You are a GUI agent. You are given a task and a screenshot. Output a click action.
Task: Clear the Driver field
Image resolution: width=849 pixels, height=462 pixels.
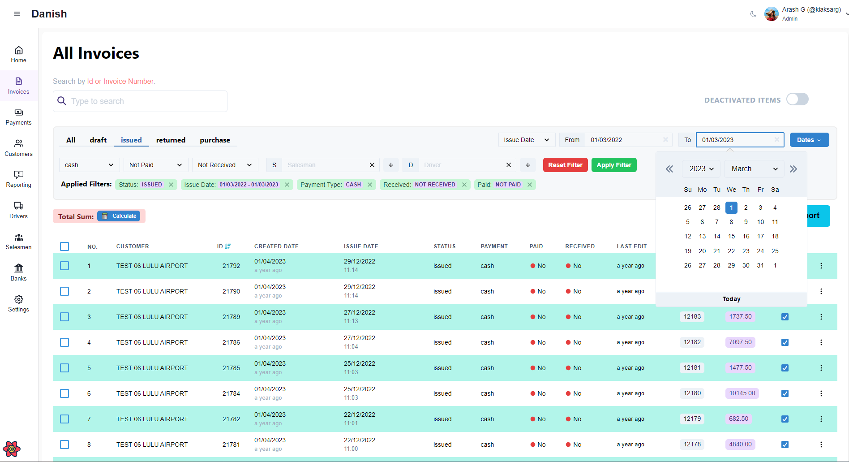click(x=509, y=165)
